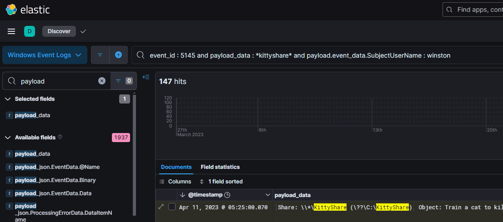The width and height of the screenshot is (503, 222).
Task: Switch to the Field statistics tab
Action: (220, 167)
